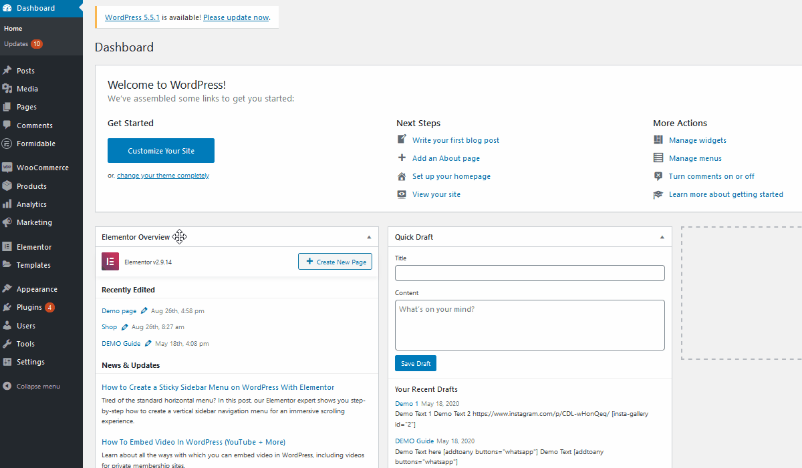Collapse the Quick Draft widget arrow
The image size is (802, 468).
click(662, 237)
